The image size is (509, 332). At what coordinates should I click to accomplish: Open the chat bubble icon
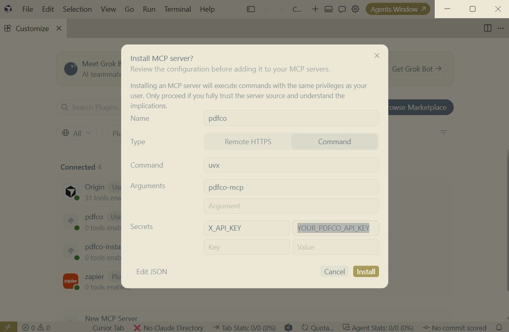click(x=342, y=9)
